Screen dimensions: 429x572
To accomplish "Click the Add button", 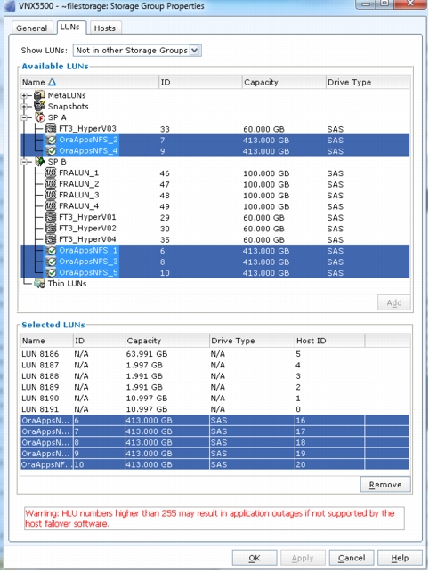I will point(394,302).
